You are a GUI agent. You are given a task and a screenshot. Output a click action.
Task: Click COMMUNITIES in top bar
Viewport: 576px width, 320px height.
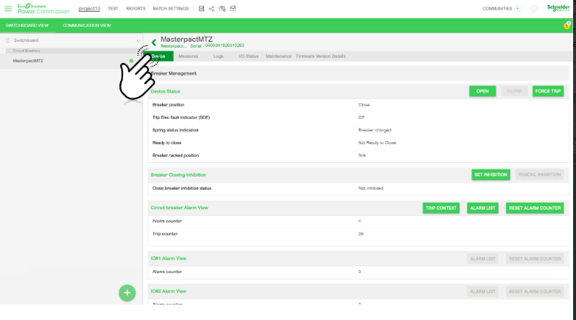coord(497,9)
